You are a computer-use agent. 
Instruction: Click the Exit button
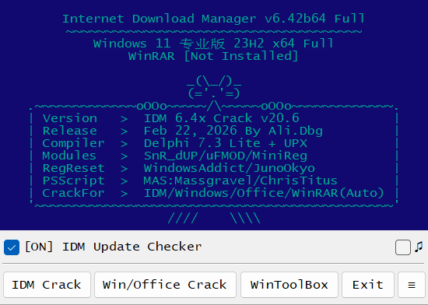pyautogui.click(x=368, y=285)
